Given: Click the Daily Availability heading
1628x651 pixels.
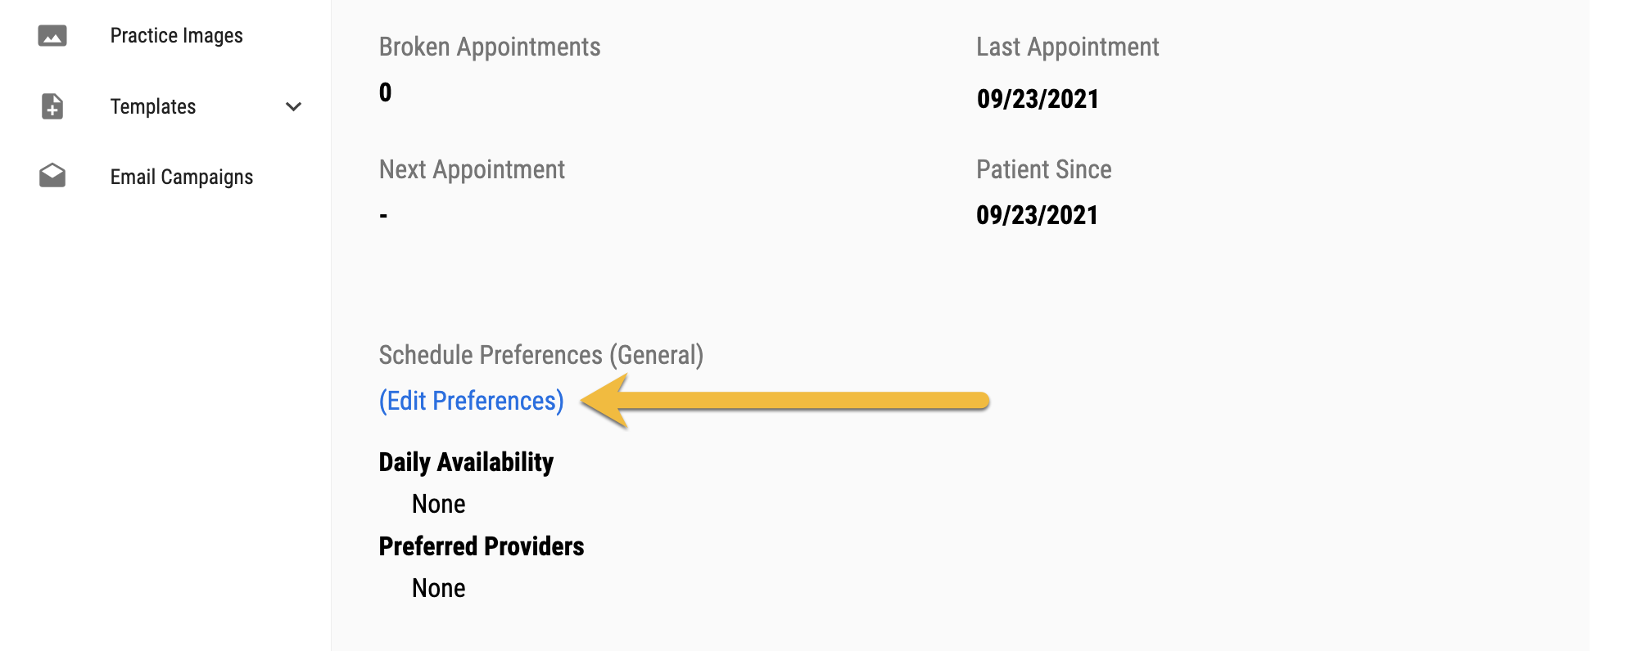Looking at the screenshot, I should click(466, 462).
